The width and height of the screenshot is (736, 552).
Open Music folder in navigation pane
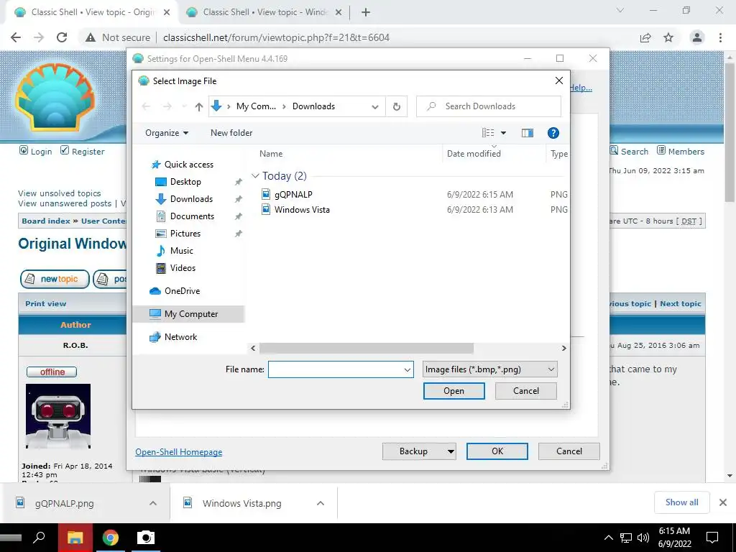coord(181,251)
